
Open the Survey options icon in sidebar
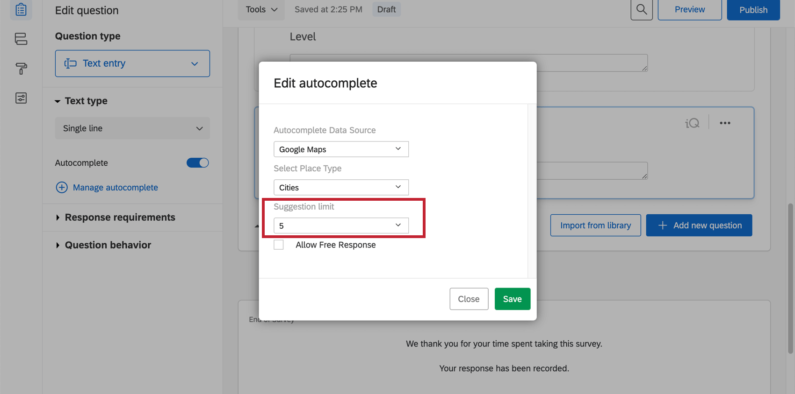coord(21,98)
